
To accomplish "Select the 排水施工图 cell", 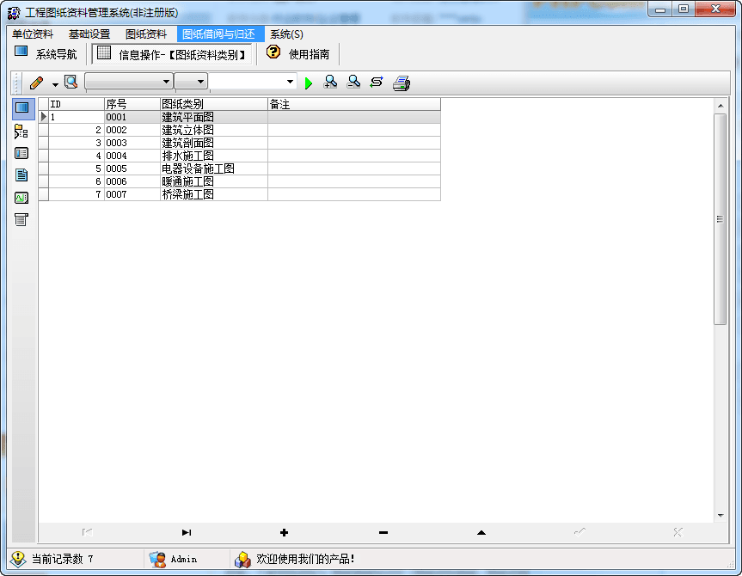I will click(x=214, y=156).
